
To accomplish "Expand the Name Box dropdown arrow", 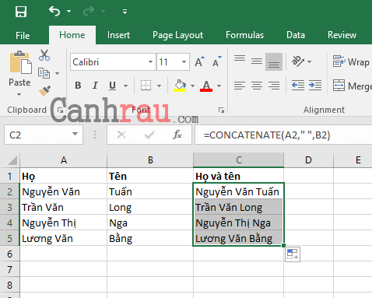I will 75,135.
